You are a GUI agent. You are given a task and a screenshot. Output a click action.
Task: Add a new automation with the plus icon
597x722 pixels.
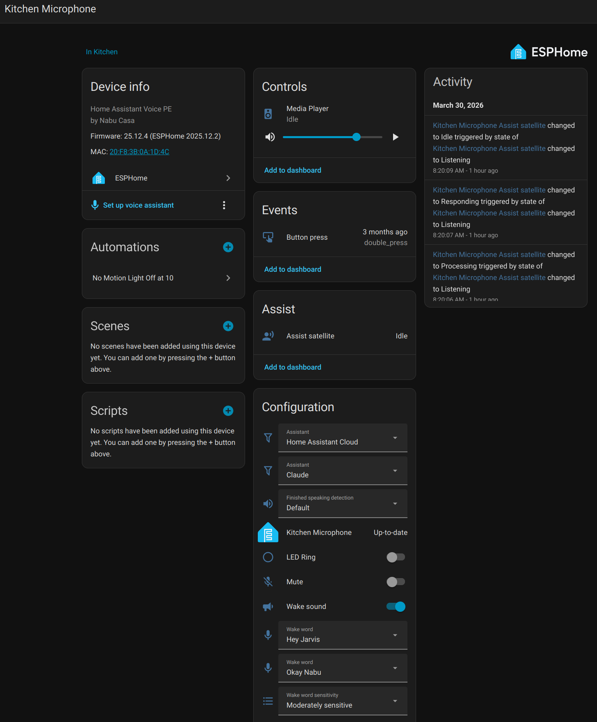(228, 247)
